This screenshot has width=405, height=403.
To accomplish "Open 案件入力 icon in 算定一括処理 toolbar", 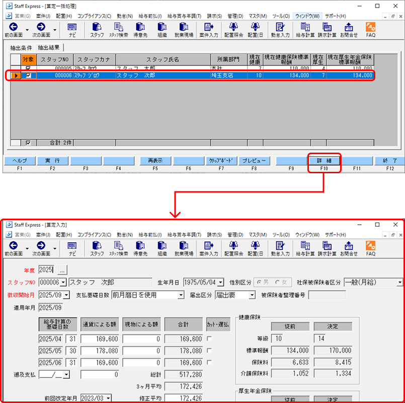I will tap(209, 27).
